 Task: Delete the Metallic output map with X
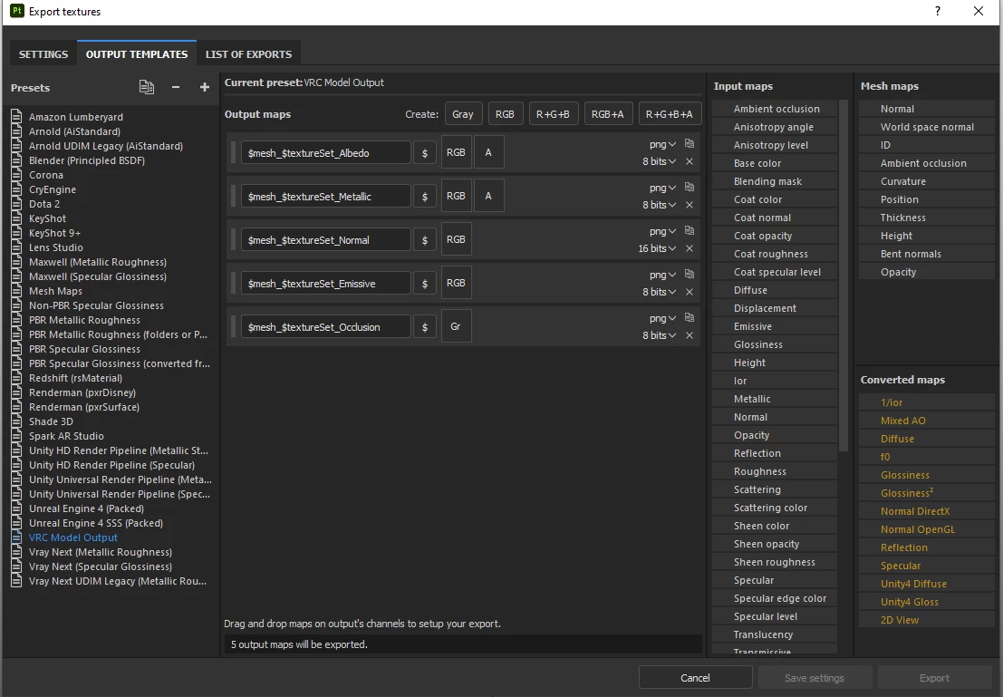tap(690, 205)
